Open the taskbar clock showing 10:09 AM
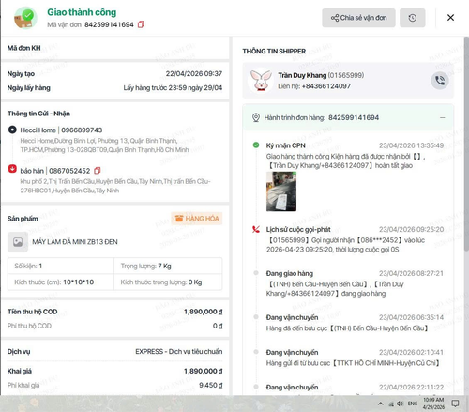469x412 pixels. [x=433, y=404]
